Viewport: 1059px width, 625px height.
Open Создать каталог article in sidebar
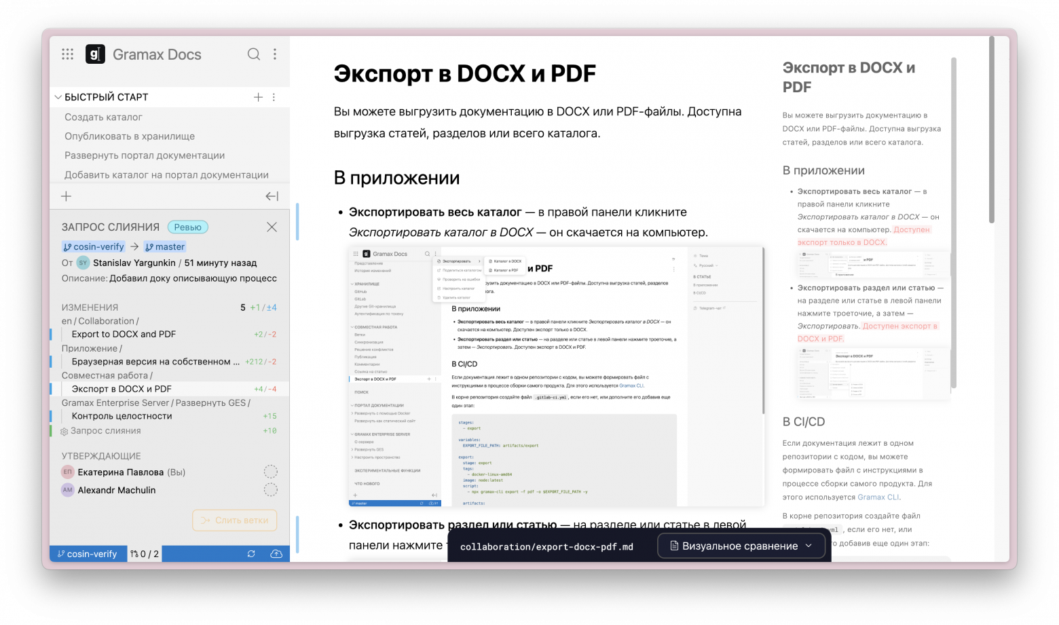(103, 117)
